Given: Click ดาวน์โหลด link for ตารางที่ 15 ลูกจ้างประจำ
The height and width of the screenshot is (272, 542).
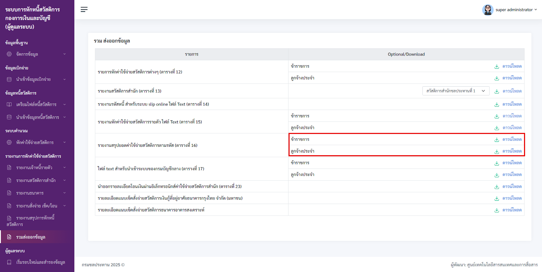Looking at the screenshot, I should tap(512, 128).
